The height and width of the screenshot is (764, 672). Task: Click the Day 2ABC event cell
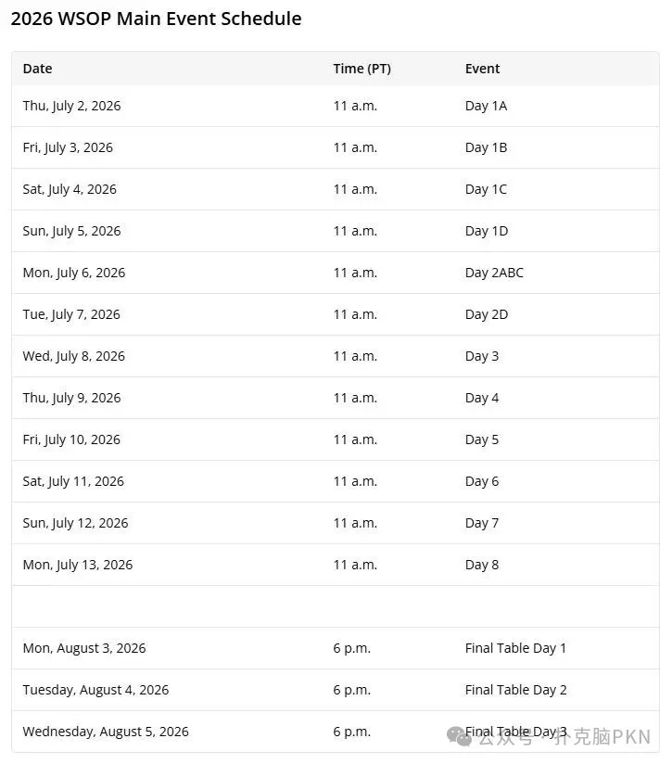click(494, 273)
